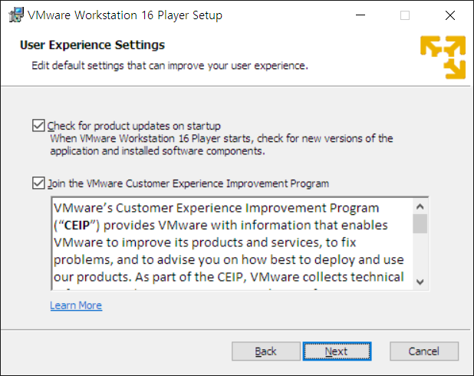This screenshot has width=474, height=376.
Task: Cancel the VMware Workstation setup
Action: (x=423, y=351)
